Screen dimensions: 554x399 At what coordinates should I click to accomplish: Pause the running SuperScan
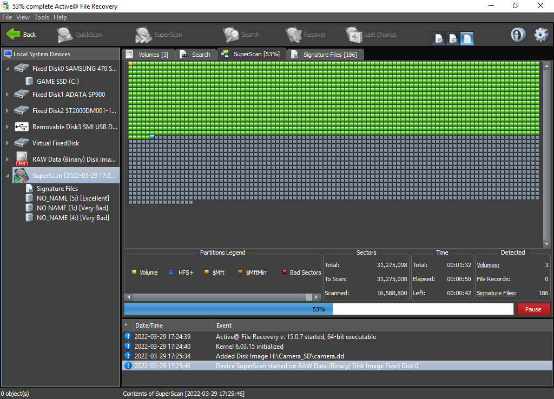pos(533,309)
